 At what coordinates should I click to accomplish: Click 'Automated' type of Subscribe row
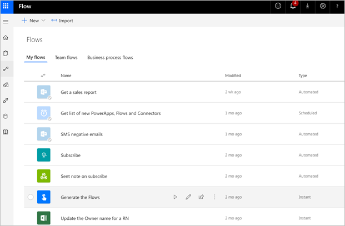coord(308,155)
